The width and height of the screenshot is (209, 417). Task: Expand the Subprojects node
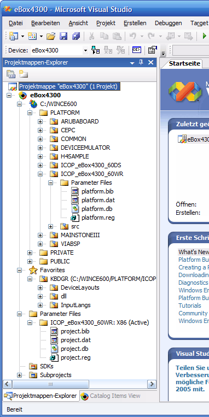point(19,375)
